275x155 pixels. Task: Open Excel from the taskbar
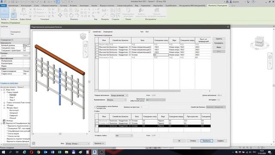pyautogui.click(x=59, y=152)
